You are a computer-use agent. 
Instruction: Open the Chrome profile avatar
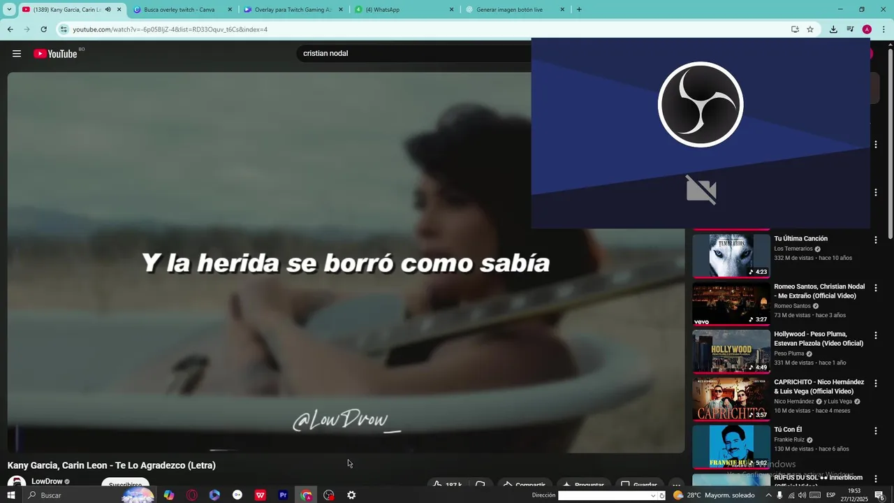(867, 29)
